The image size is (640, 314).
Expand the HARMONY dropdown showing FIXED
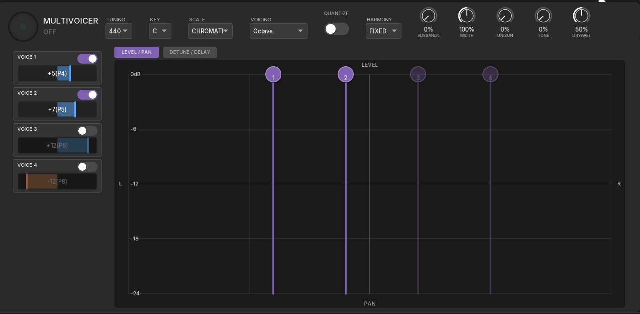click(x=383, y=31)
